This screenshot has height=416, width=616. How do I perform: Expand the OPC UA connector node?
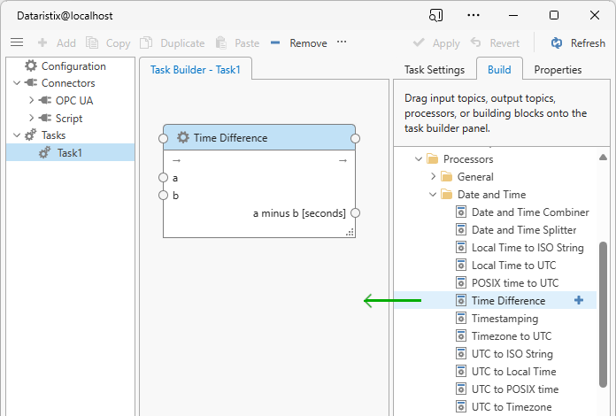pyautogui.click(x=32, y=101)
